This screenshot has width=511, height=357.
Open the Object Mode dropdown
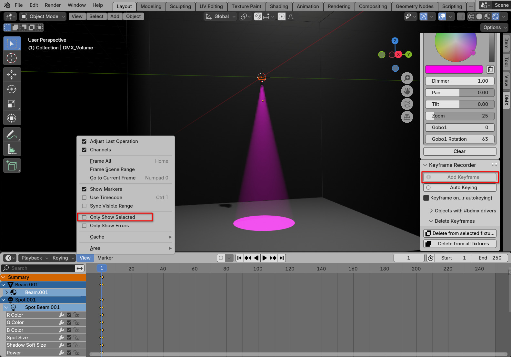click(x=43, y=16)
